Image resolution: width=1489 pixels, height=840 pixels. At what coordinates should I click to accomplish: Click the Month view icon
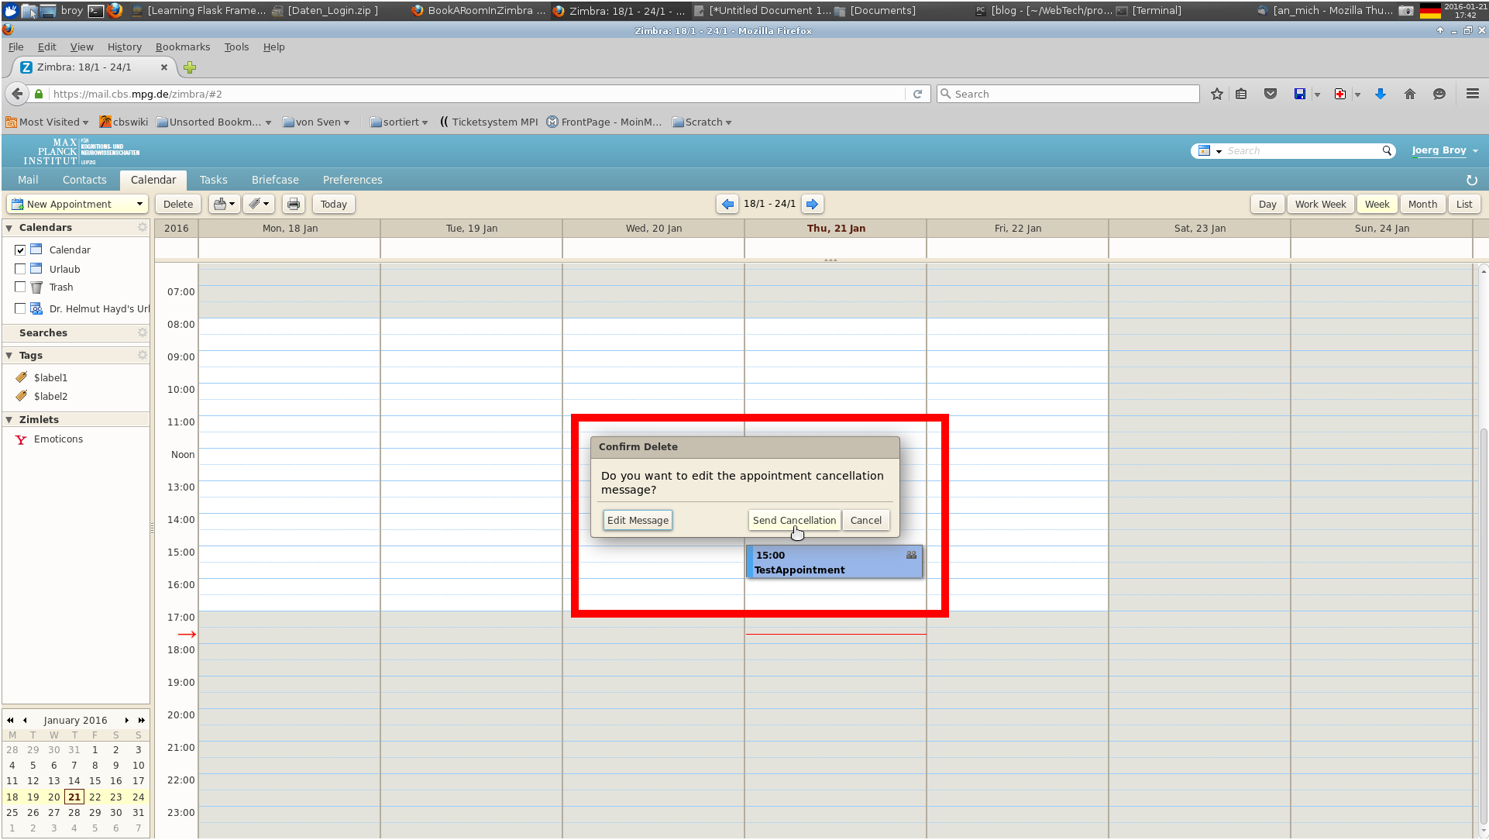(1422, 204)
